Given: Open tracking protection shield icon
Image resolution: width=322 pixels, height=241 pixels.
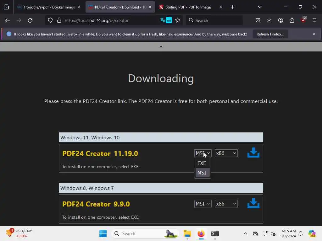Looking at the screenshot, I should pos(50,20).
